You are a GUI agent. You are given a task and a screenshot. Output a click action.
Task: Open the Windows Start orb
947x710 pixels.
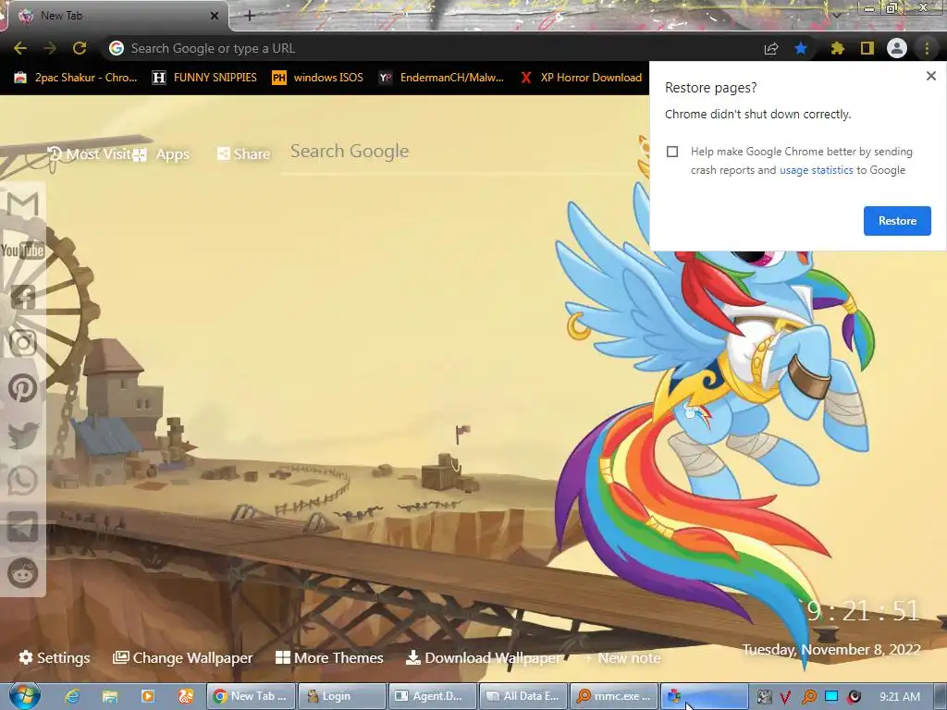[25, 696]
